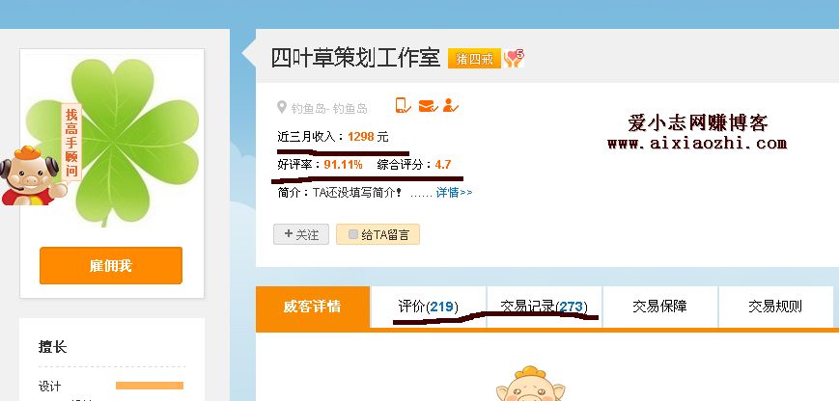The width and height of the screenshot is (839, 401).
Task: Click the four-leaf clover avatar image
Action: click(112, 142)
